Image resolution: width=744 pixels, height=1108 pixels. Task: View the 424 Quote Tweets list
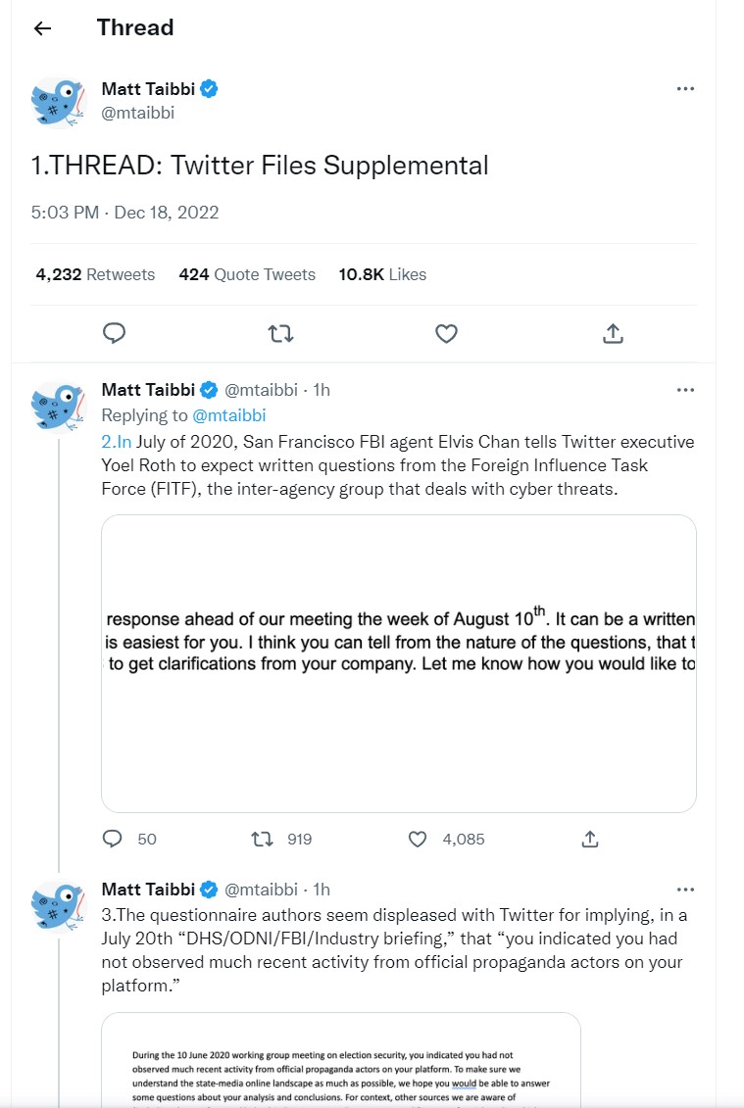coord(247,275)
